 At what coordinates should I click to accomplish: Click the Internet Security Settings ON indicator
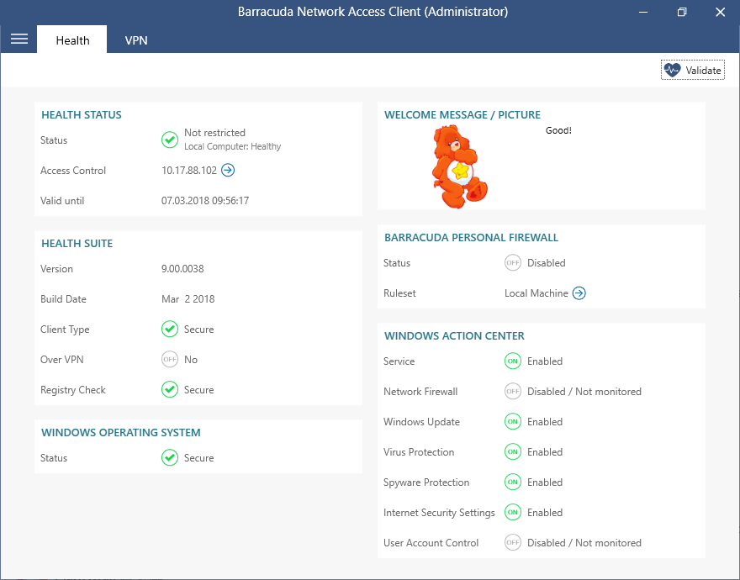(x=512, y=512)
